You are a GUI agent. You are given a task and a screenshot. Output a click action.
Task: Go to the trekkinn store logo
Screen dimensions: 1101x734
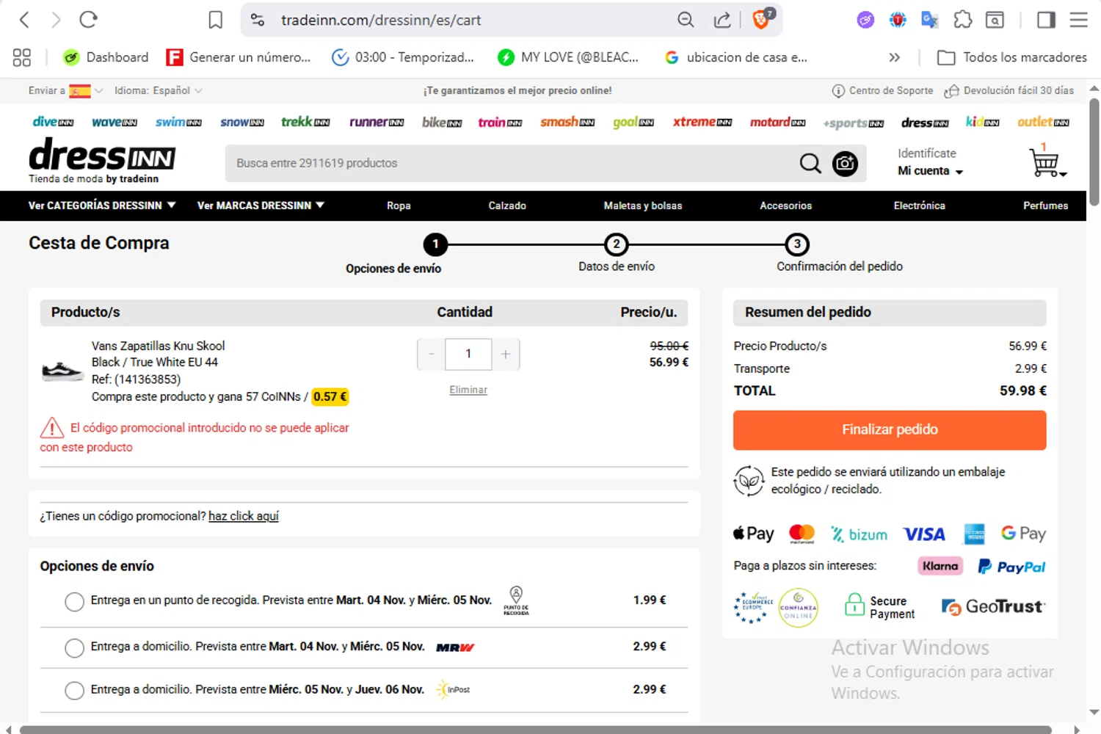305,122
